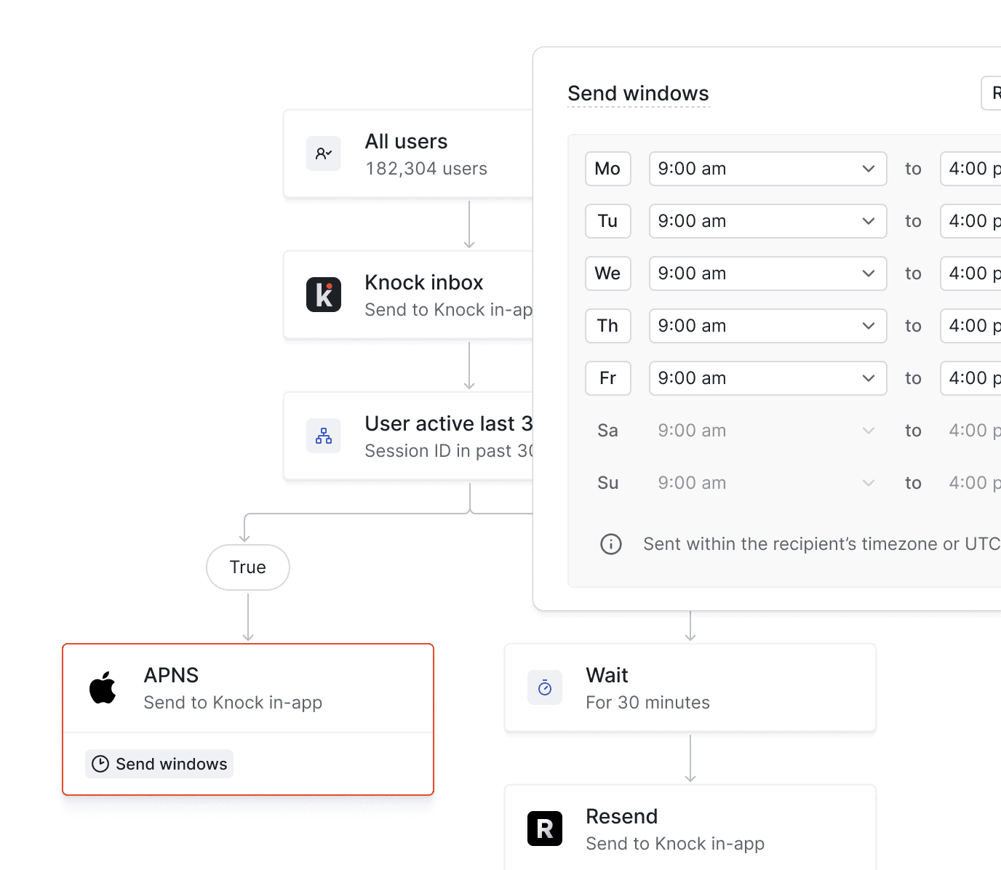Enable the Saturday send window
The height and width of the screenshot is (870, 1001).
pyautogui.click(x=607, y=430)
